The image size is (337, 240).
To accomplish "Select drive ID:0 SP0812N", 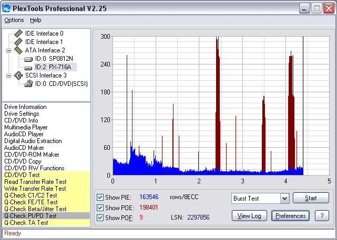I will (x=54, y=59).
